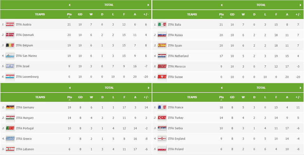304x155 pixels.
Task: Click the ITFA Spain flag icon
Action: point(162,45)
